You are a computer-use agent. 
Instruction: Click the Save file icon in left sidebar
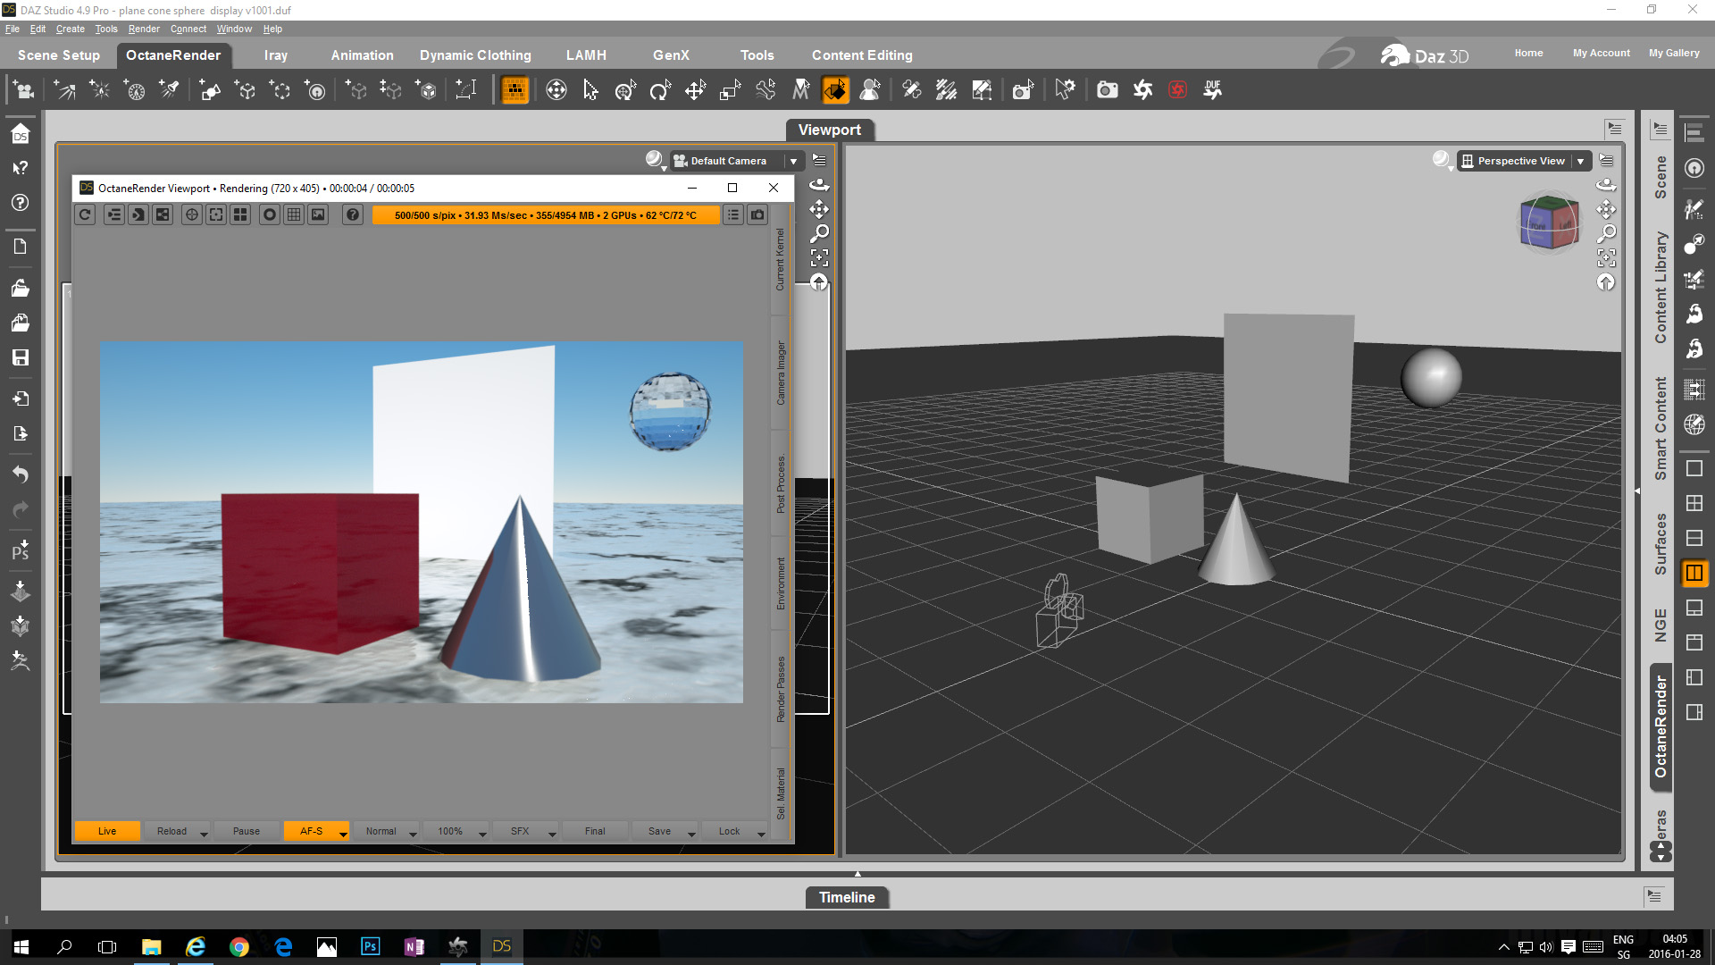coord(20,357)
